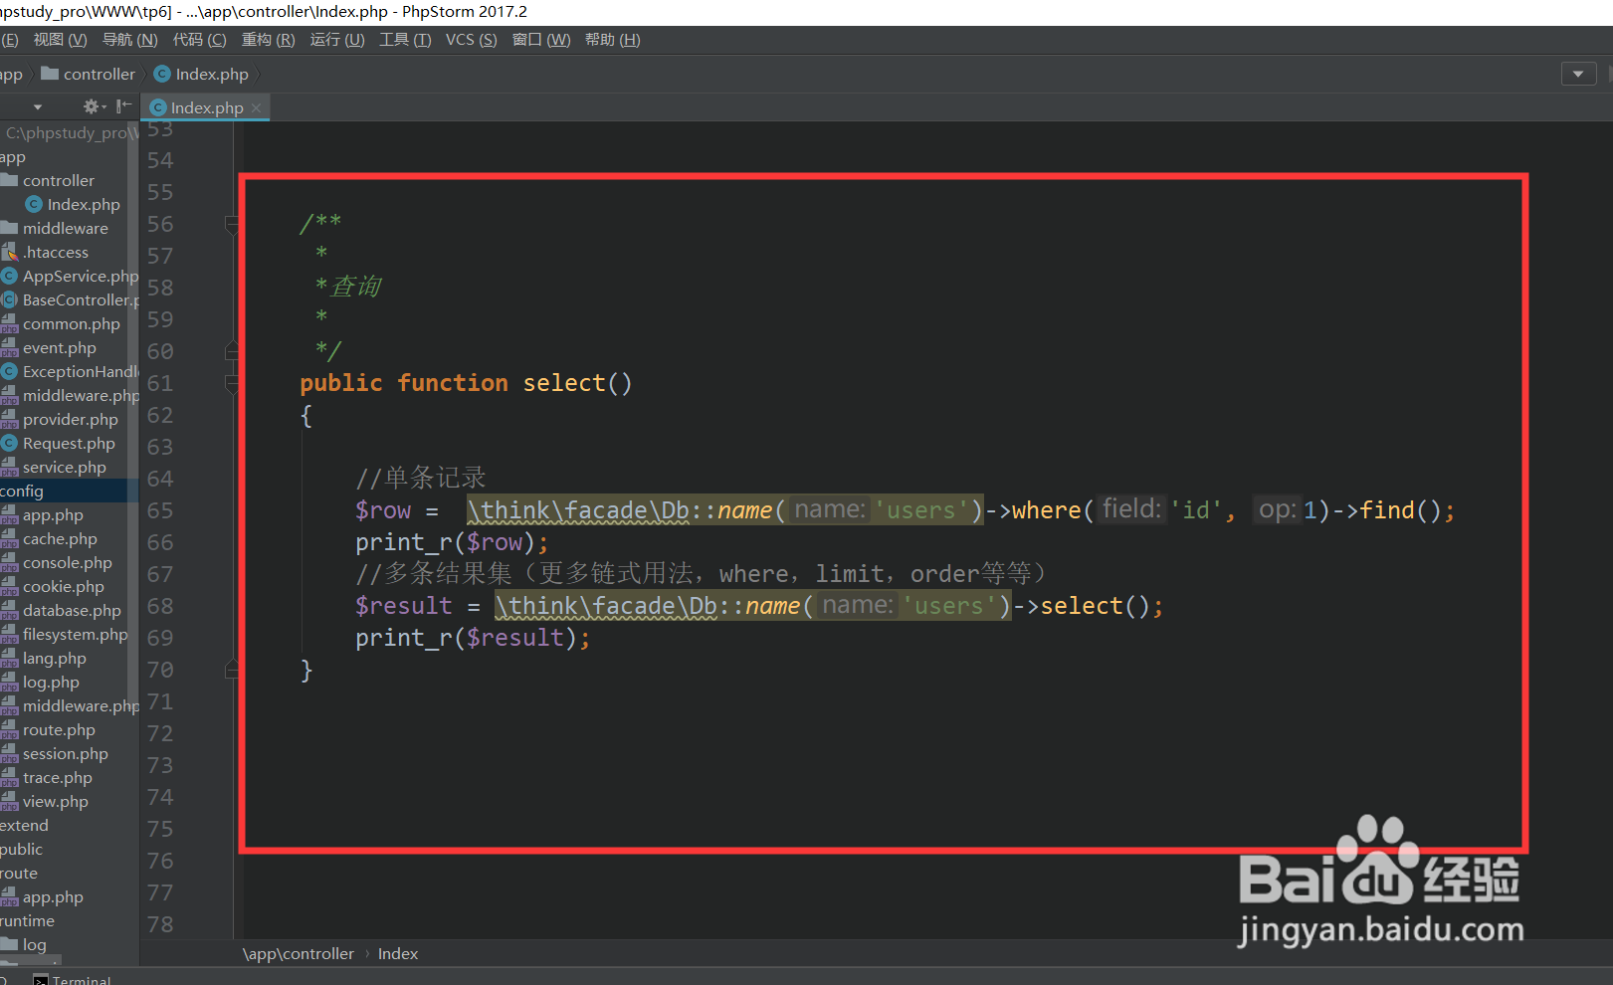Select route.php in project tree

59,729
